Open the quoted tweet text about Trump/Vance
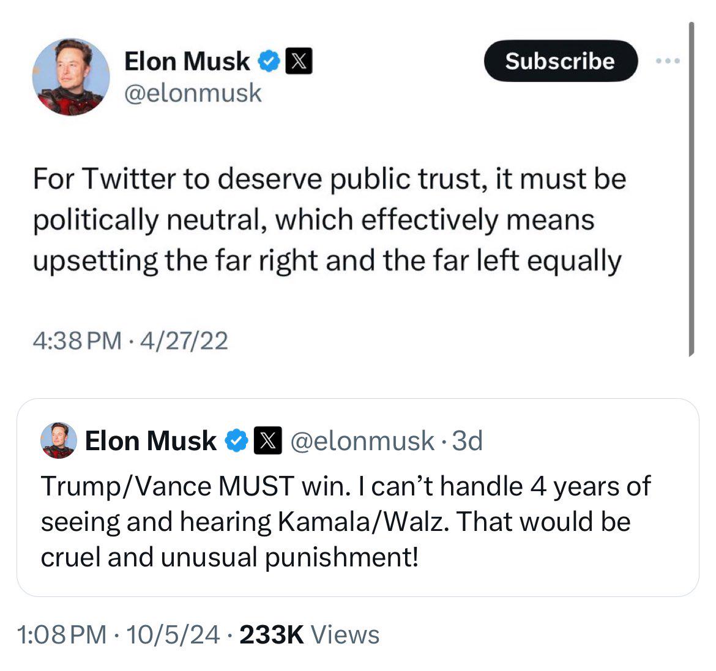Viewport: 716px width, 671px height. pyautogui.click(x=346, y=521)
